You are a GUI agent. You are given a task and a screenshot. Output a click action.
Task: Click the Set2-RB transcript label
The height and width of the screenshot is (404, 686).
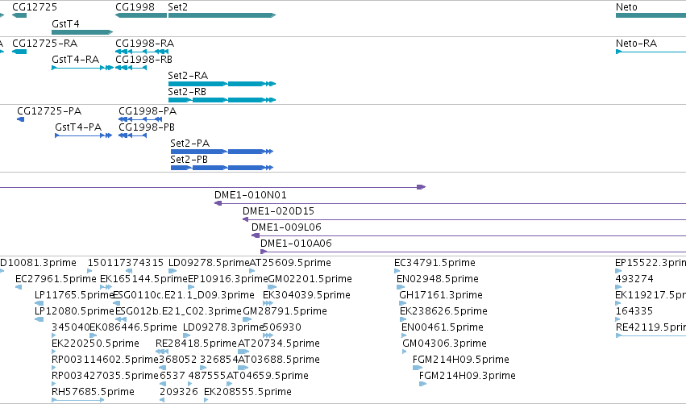point(187,92)
